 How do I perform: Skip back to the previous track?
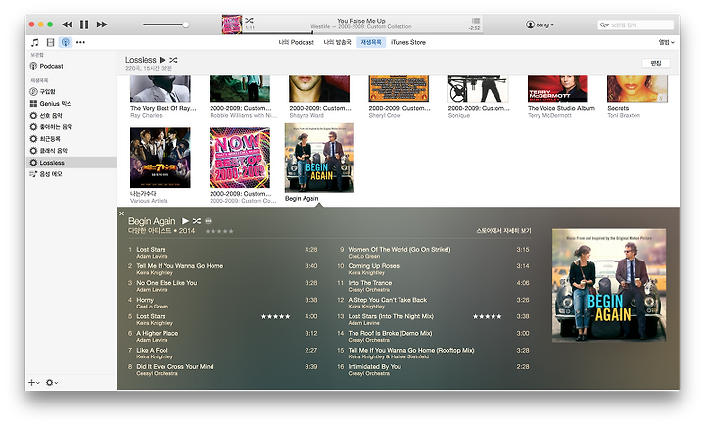pos(67,24)
